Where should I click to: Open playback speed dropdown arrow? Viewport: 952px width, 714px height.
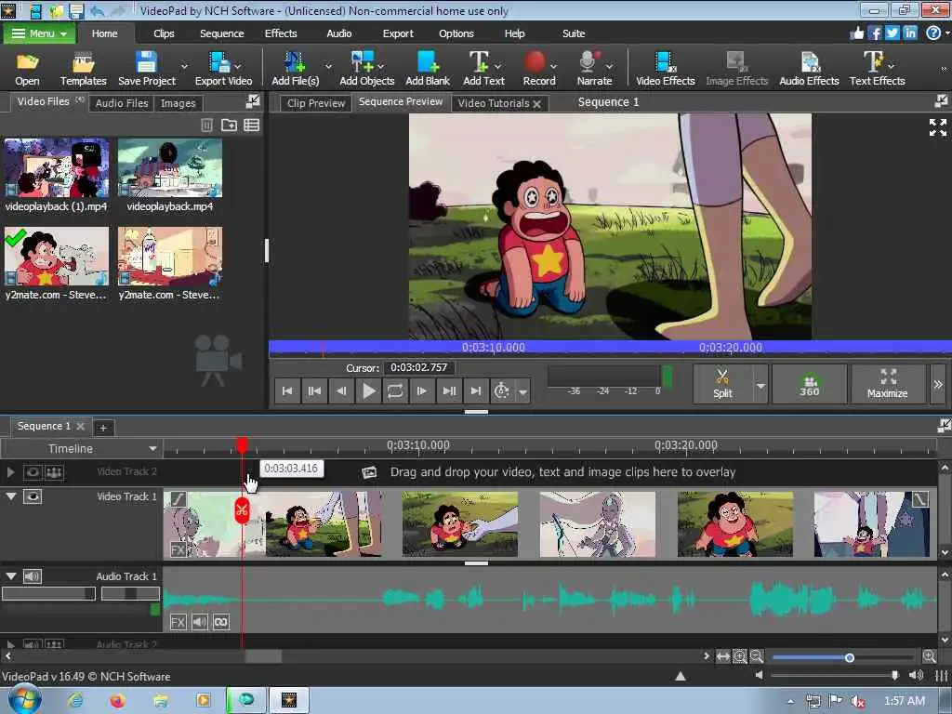click(522, 391)
